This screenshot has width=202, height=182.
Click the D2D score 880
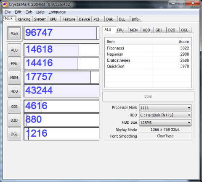(34, 119)
